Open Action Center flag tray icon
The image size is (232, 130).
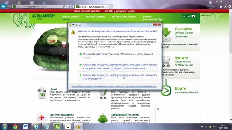[202, 127]
